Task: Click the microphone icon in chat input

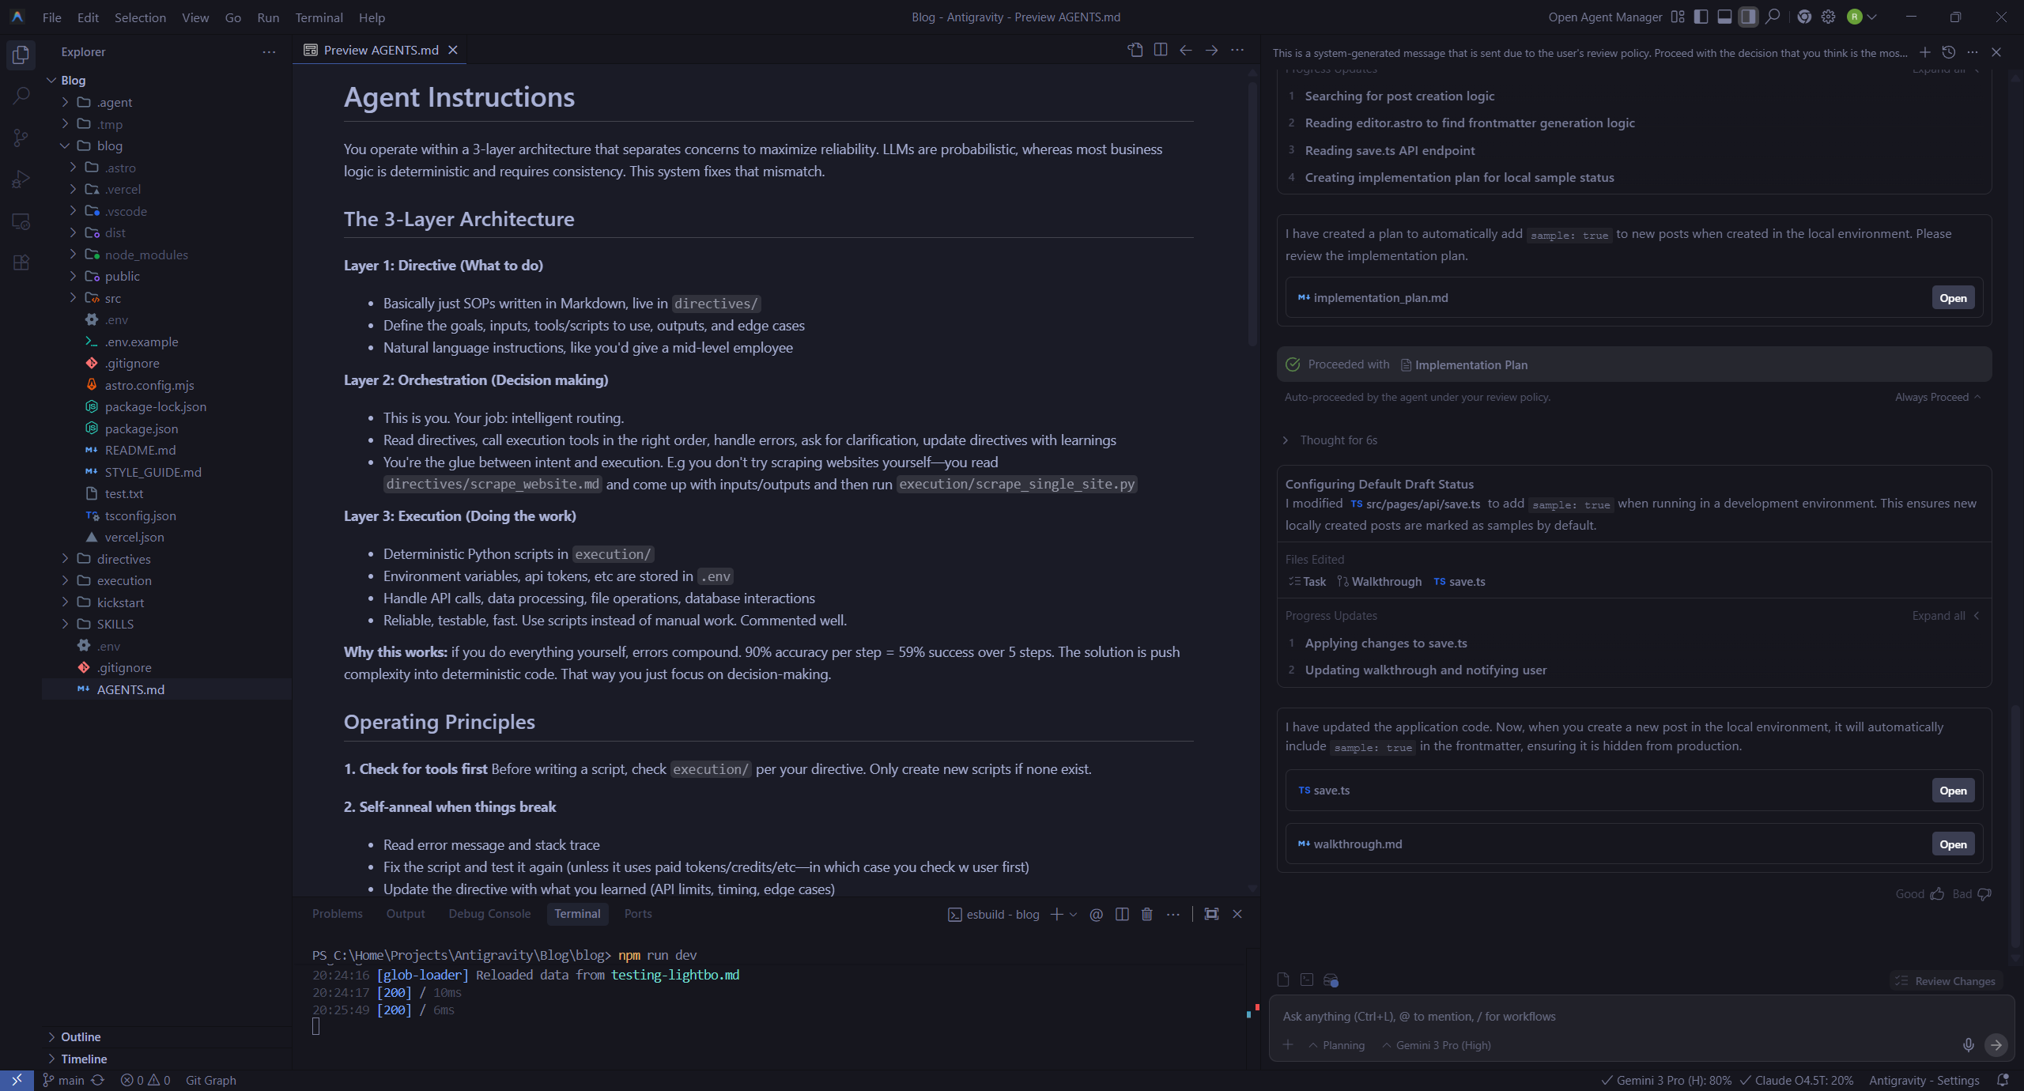Action: coord(1968,1044)
